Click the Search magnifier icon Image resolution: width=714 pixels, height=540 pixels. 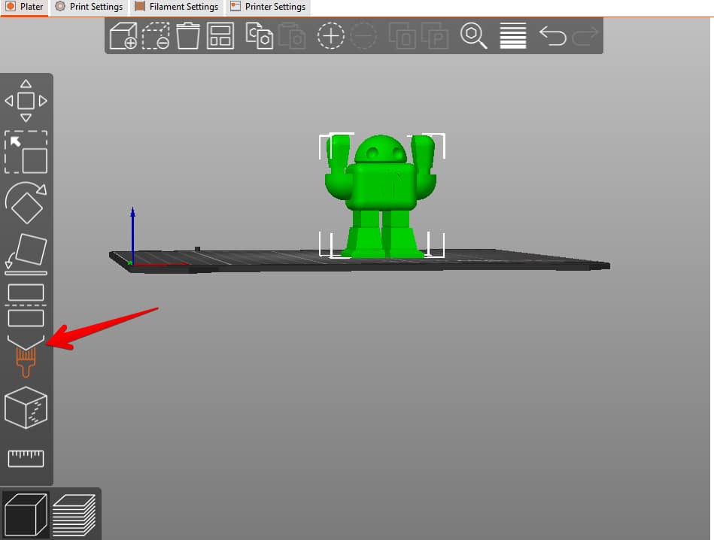click(x=473, y=35)
